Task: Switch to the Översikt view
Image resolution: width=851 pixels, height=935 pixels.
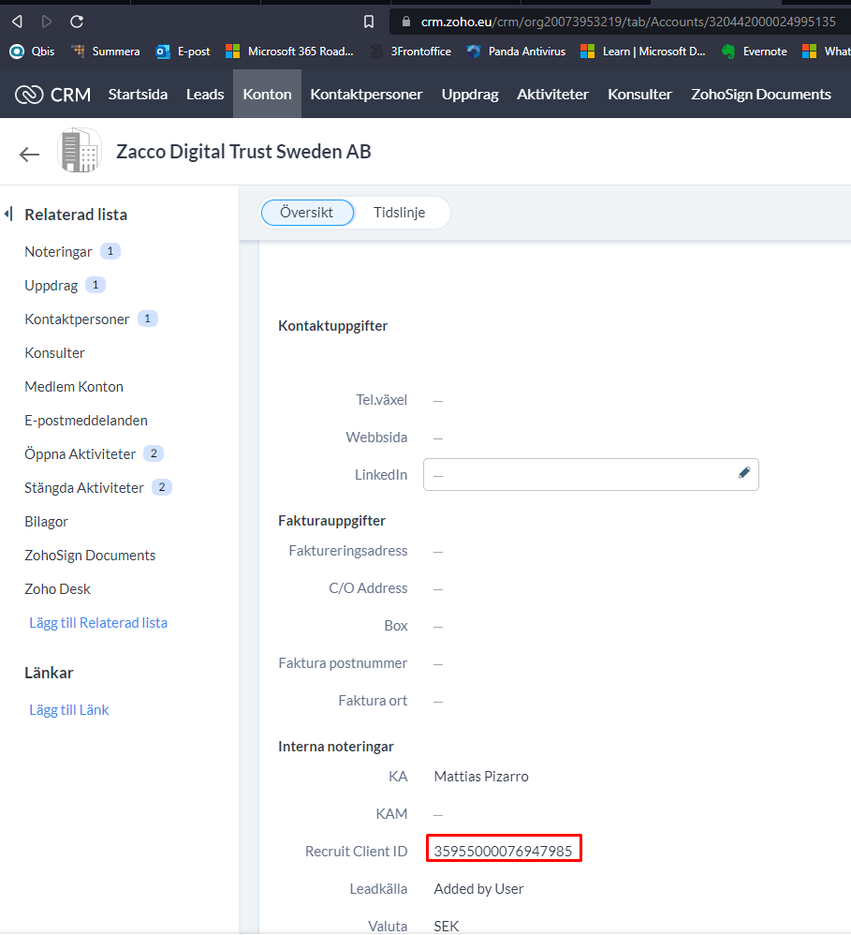Action: (x=306, y=213)
